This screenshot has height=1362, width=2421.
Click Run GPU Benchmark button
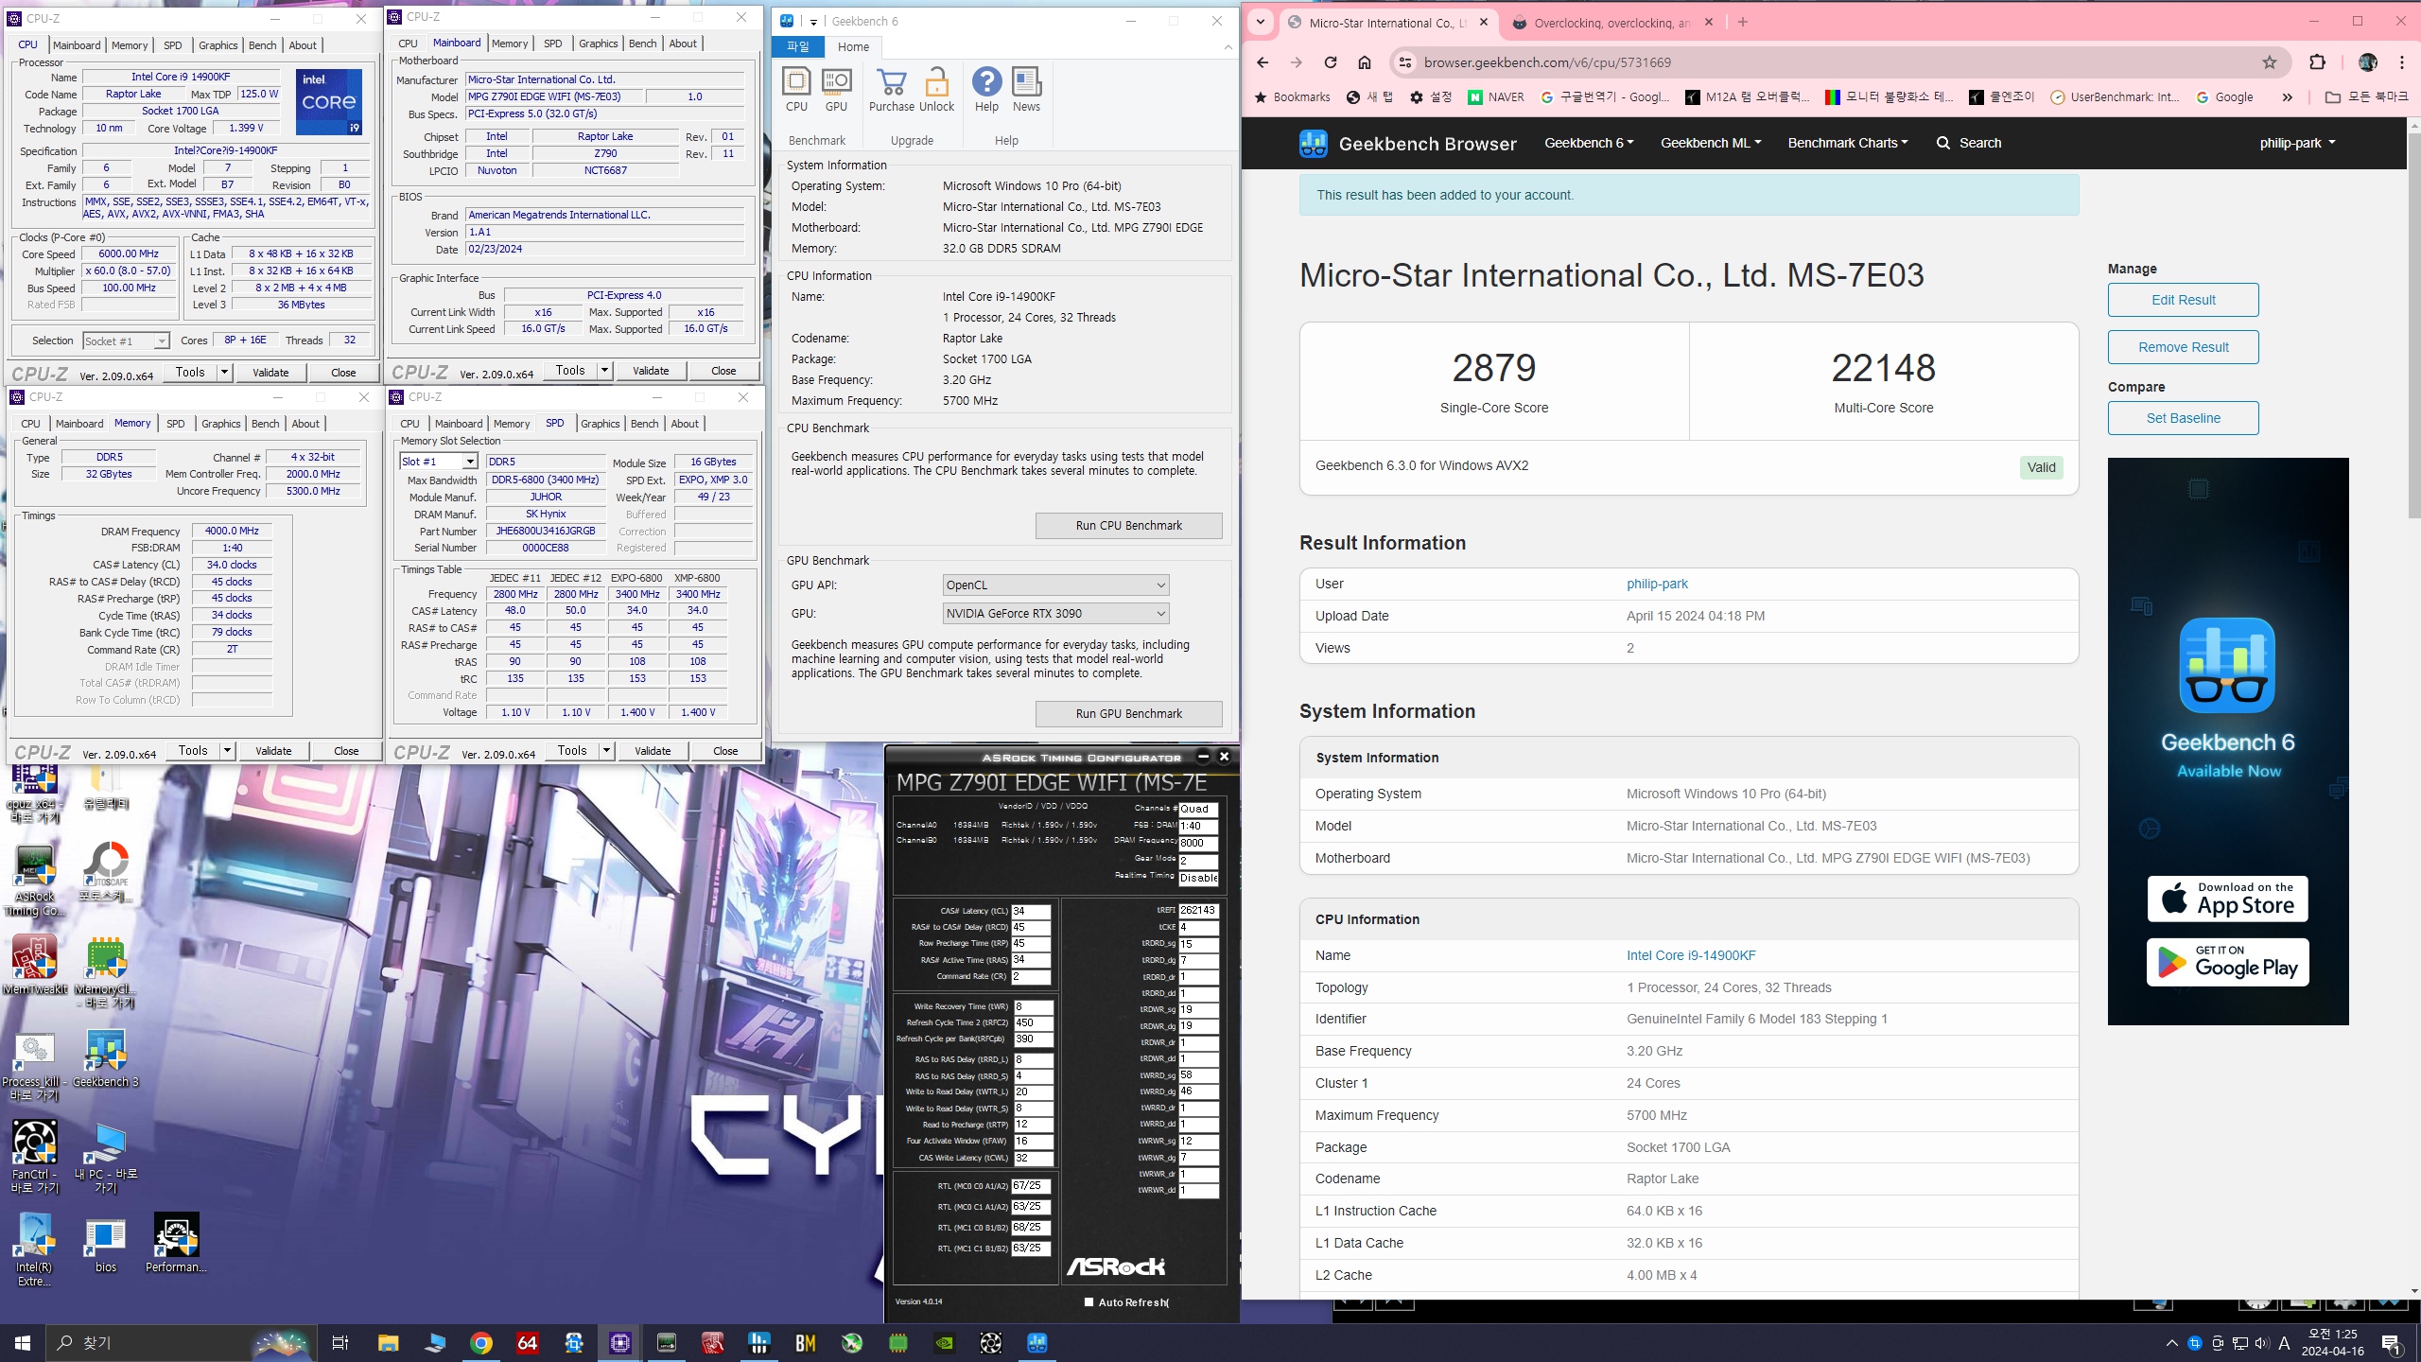pyautogui.click(x=1128, y=714)
